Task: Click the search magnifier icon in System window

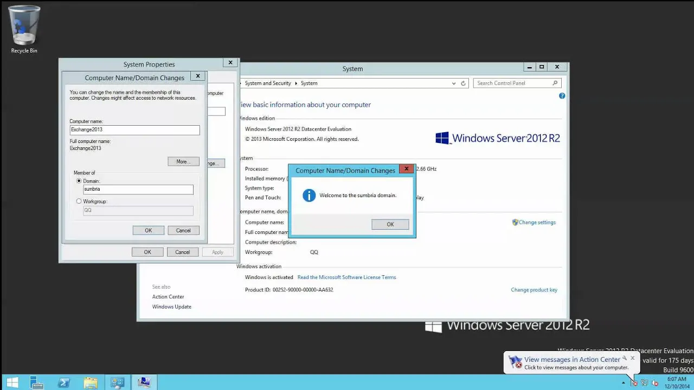Action: tap(555, 83)
